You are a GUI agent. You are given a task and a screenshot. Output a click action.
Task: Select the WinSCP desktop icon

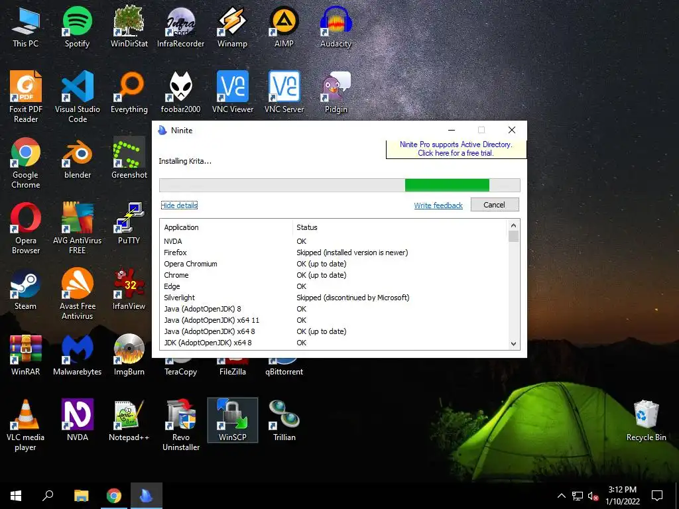[x=233, y=421]
